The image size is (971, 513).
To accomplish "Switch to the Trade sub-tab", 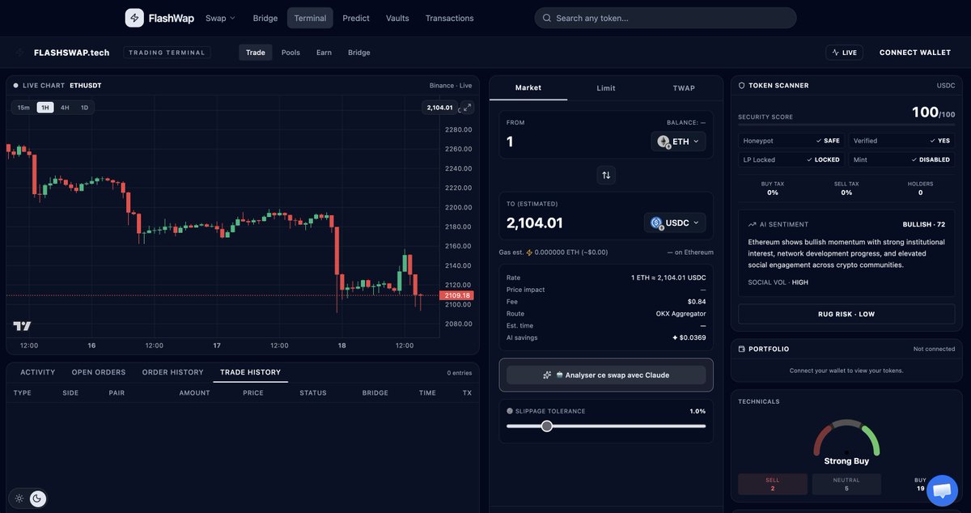I will (x=256, y=53).
